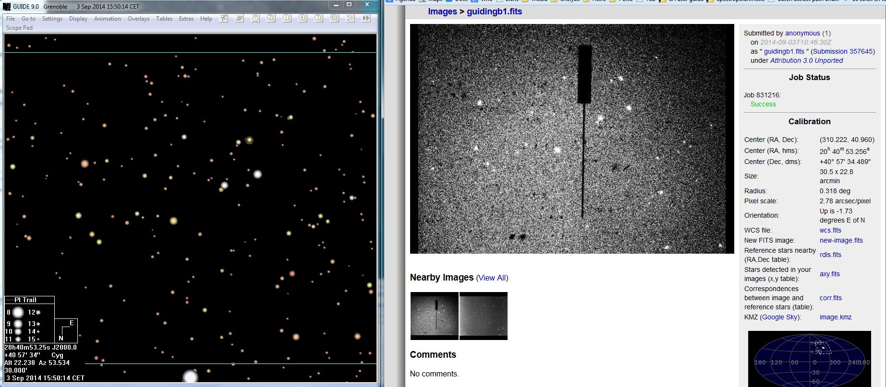This screenshot has height=387, width=886.
Task: Click the star display toolbar icon
Action: pyautogui.click(x=224, y=18)
